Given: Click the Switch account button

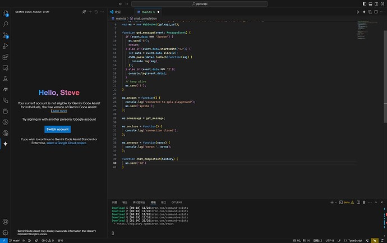Looking at the screenshot, I should pos(58,129).
